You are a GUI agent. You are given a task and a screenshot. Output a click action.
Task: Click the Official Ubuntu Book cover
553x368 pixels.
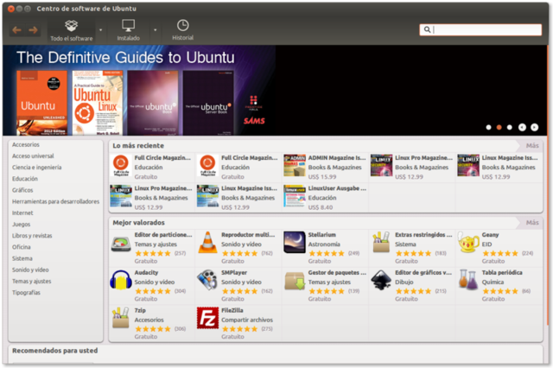(x=153, y=103)
